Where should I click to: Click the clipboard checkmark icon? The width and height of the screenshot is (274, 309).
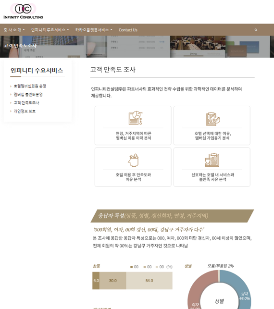pos(213,119)
